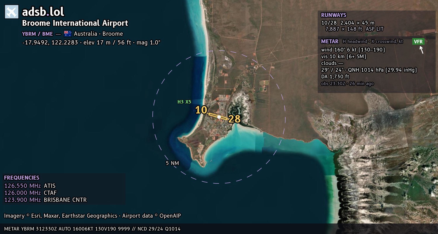Click runway end marker 10
The height and width of the screenshot is (234, 438).
point(201,110)
